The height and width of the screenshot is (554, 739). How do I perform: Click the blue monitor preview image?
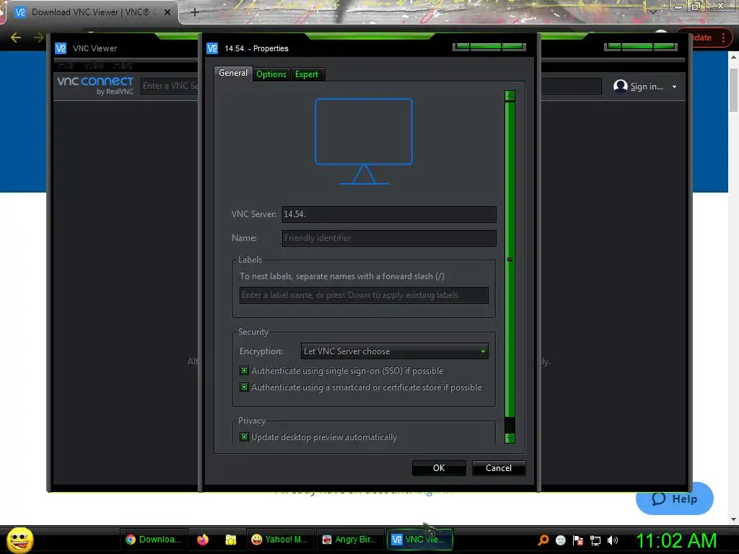364,141
